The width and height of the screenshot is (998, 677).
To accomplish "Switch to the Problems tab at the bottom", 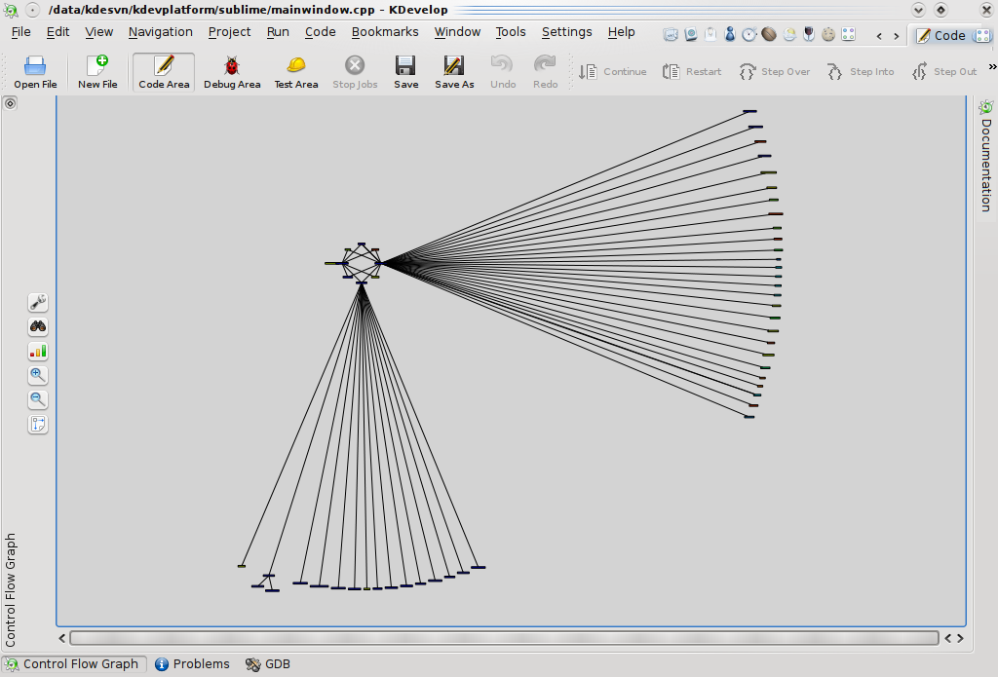I will tap(192, 663).
